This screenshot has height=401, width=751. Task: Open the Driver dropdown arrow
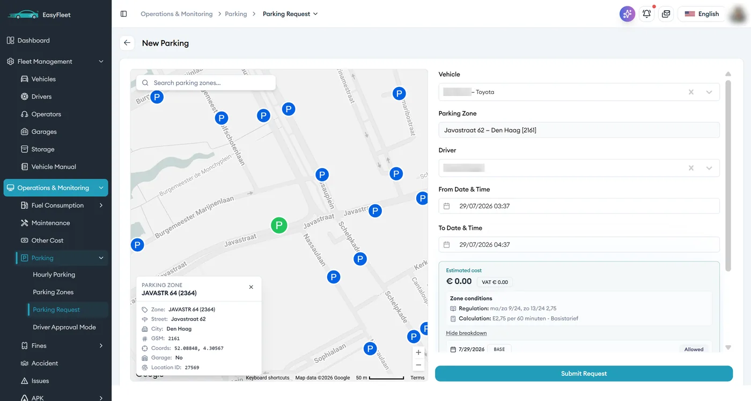[709, 168]
